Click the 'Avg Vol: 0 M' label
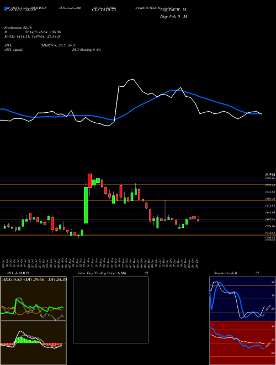The image size is (276, 365). click(x=173, y=10)
